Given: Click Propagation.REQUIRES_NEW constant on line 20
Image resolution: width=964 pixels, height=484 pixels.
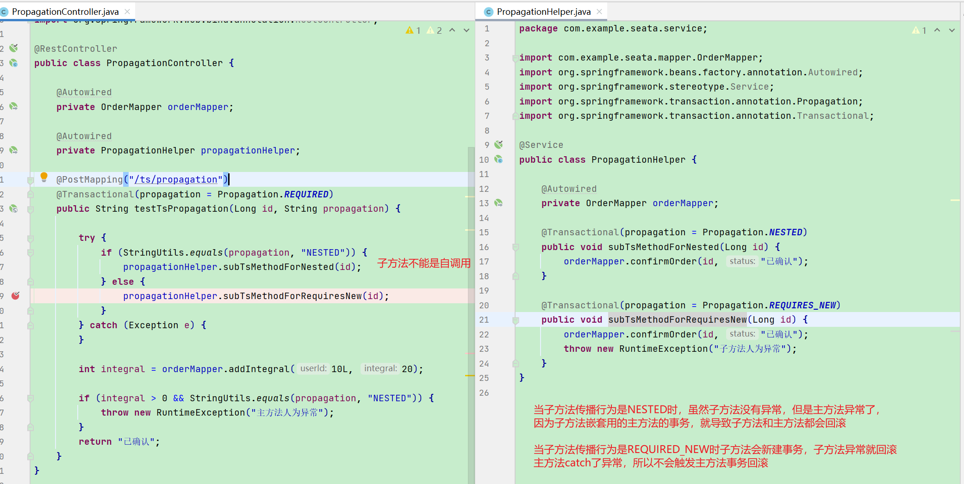Looking at the screenshot, I should point(769,305).
